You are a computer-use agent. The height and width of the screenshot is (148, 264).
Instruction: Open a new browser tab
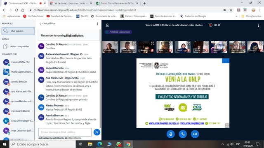tap(144, 3)
